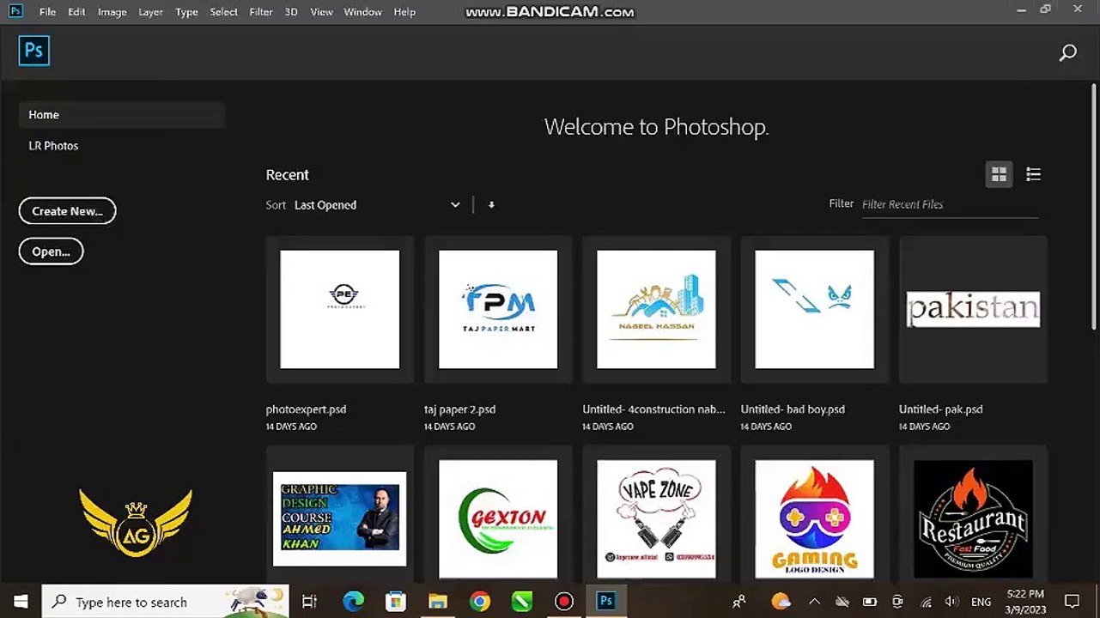The width and height of the screenshot is (1100, 618).
Task: Click the vertical scrollbar of the Home screen
Action: tap(1093, 206)
